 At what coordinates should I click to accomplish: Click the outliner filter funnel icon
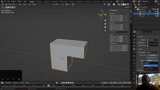[158, 4]
